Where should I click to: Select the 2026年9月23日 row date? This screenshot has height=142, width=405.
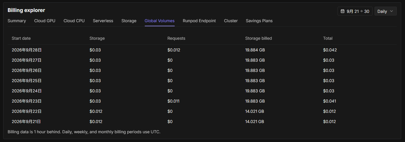click(27, 101)
